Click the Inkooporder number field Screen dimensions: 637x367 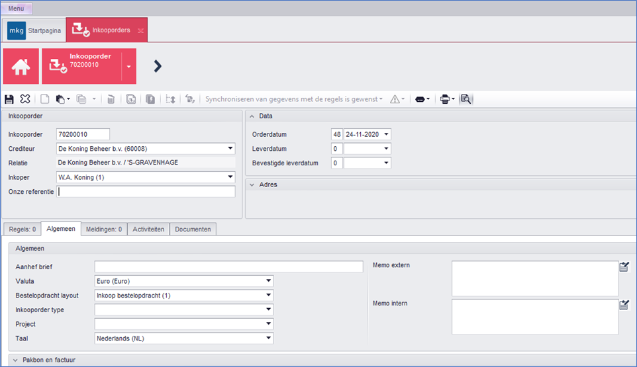point(83,134)
